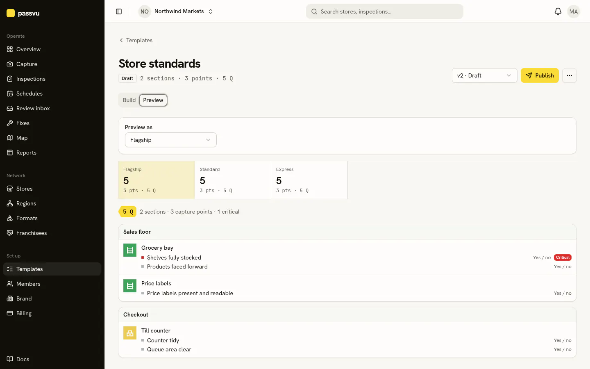The height and width of the screenshot is (369, 590).
Task: Go to Overview in sidebar
Action: (52, 49)
